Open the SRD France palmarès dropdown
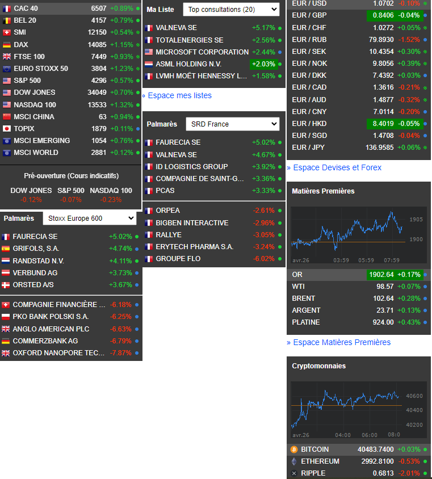 233,124
